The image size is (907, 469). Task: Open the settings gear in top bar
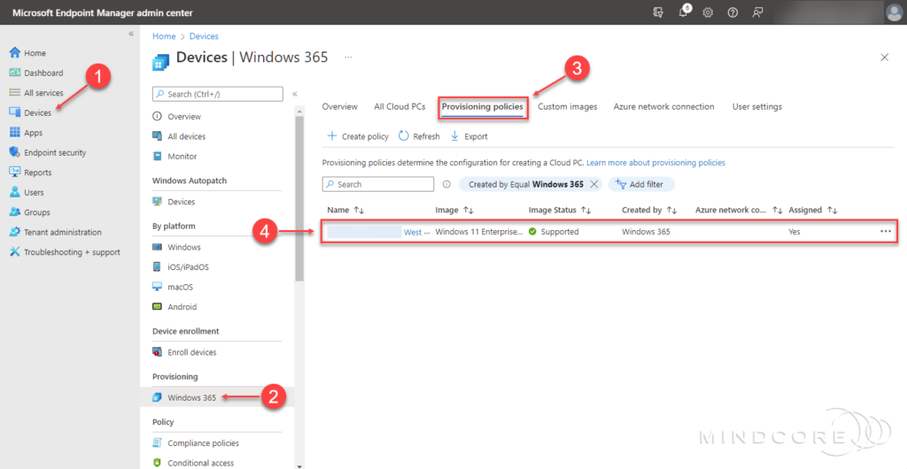tap(708, 12)
